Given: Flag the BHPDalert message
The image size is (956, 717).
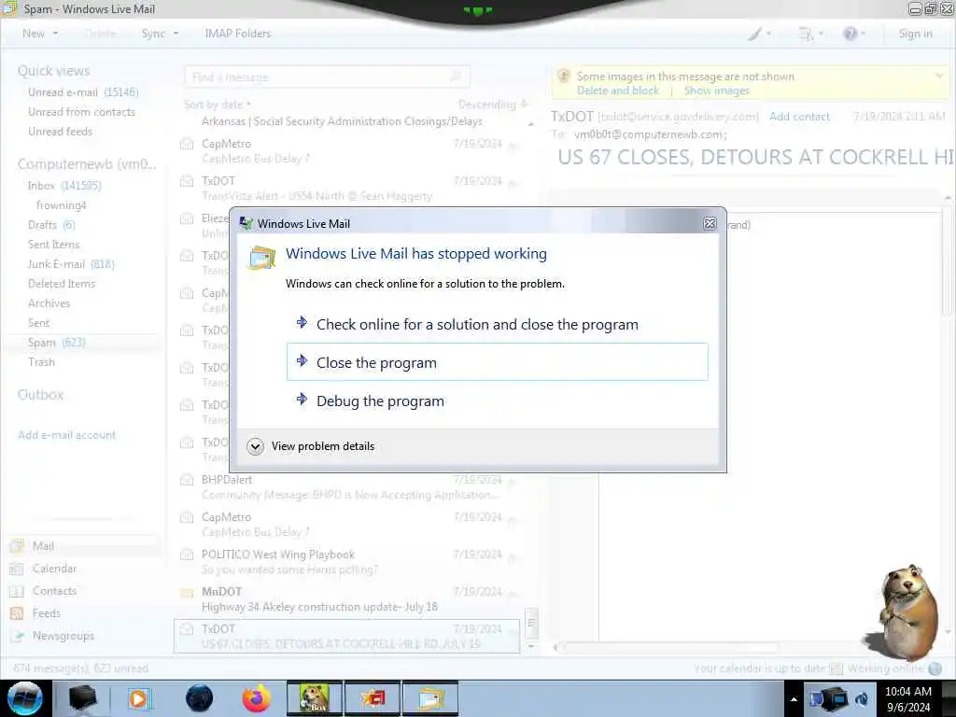Looking at the screenshot, I should coord(513,482).
